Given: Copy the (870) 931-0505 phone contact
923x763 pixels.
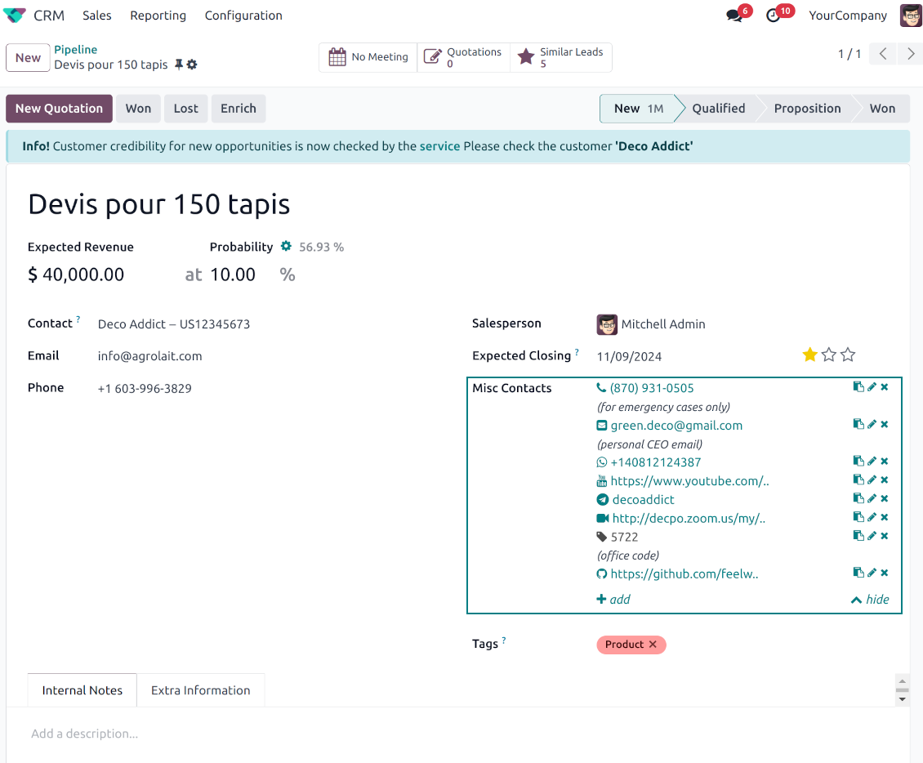Looking at the screenshot, I should (858, 386).
